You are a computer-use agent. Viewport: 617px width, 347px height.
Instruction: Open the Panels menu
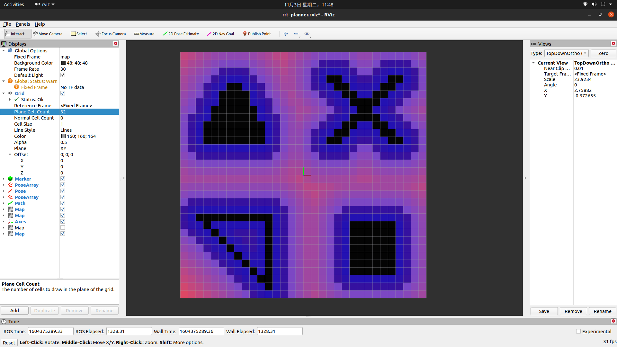coord(22,24)
